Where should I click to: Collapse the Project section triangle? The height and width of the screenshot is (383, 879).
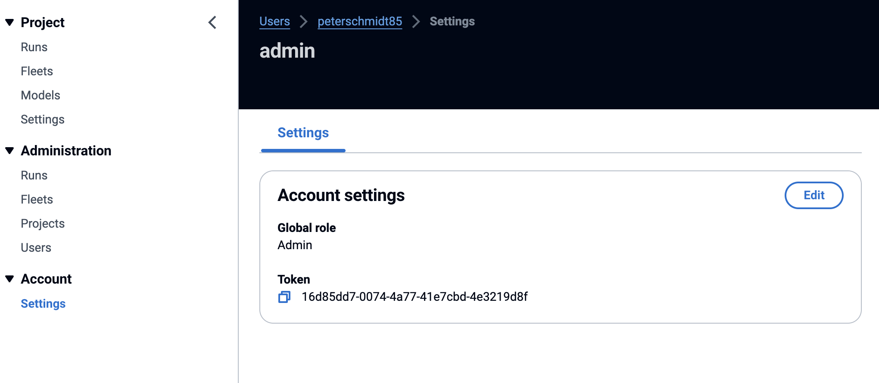coord(9,22)
